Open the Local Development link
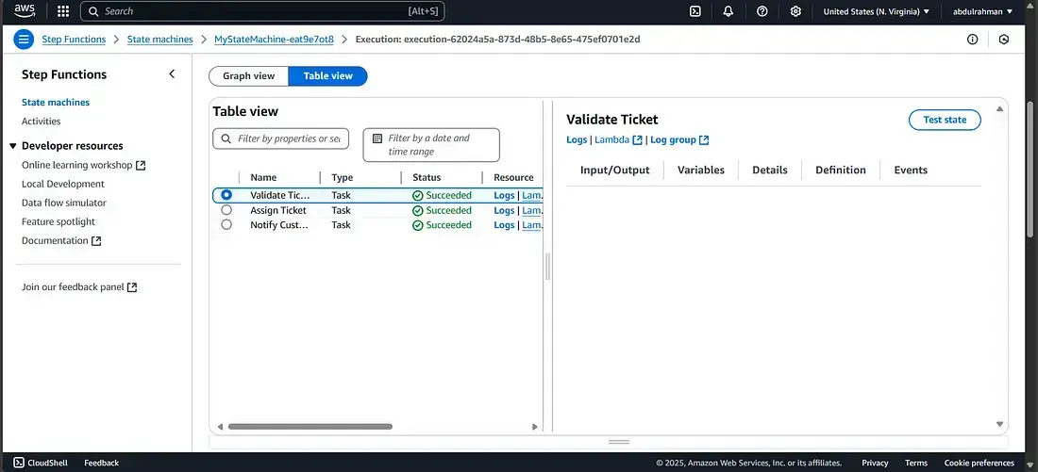This screenshot has width=1038, height=472. 63,185
